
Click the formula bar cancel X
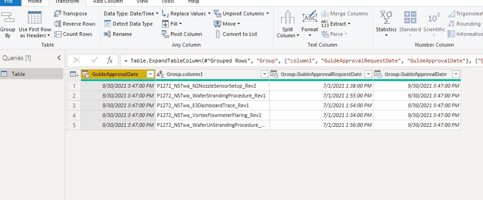(x=77, y=61)
